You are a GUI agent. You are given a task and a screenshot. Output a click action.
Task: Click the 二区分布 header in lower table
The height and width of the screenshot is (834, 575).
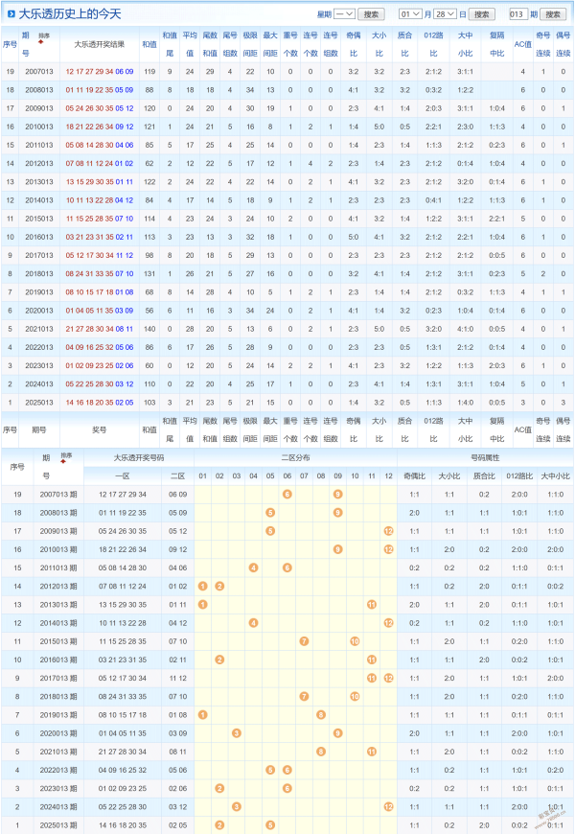(295, 457)
